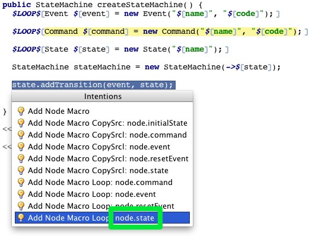This screenshot has height=236, width=315.
Task: Click lightbulb icon for Loop node.command
Action: click(21, 182)
